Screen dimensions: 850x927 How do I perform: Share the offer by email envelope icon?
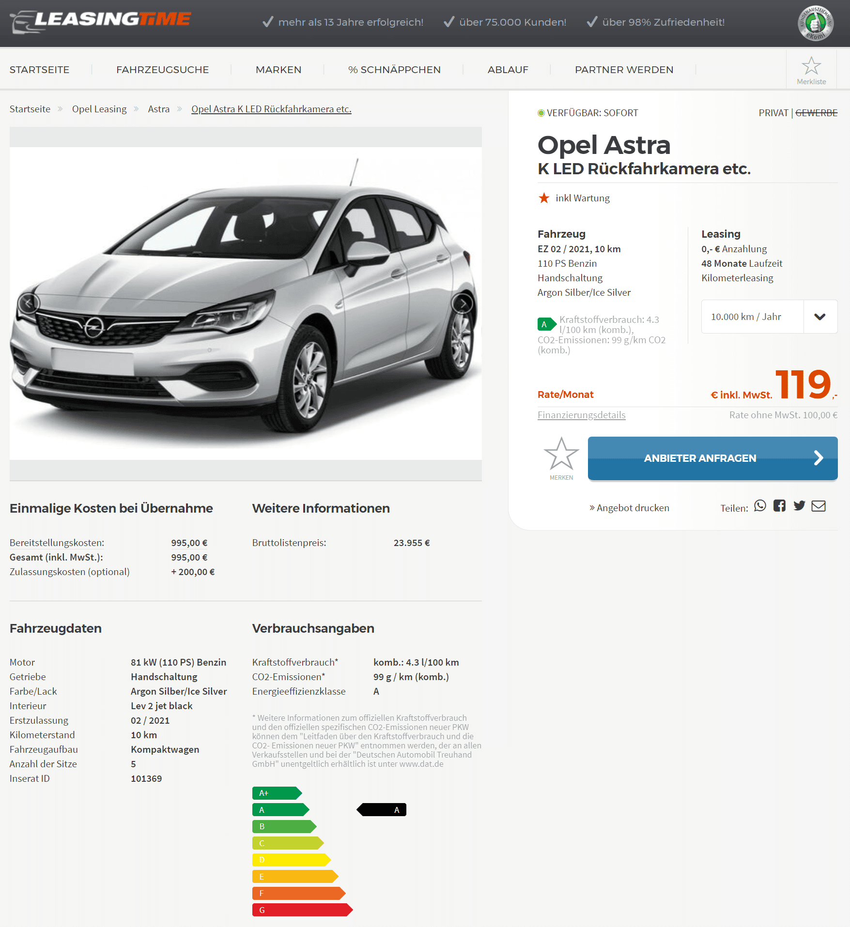coord(819,506)
